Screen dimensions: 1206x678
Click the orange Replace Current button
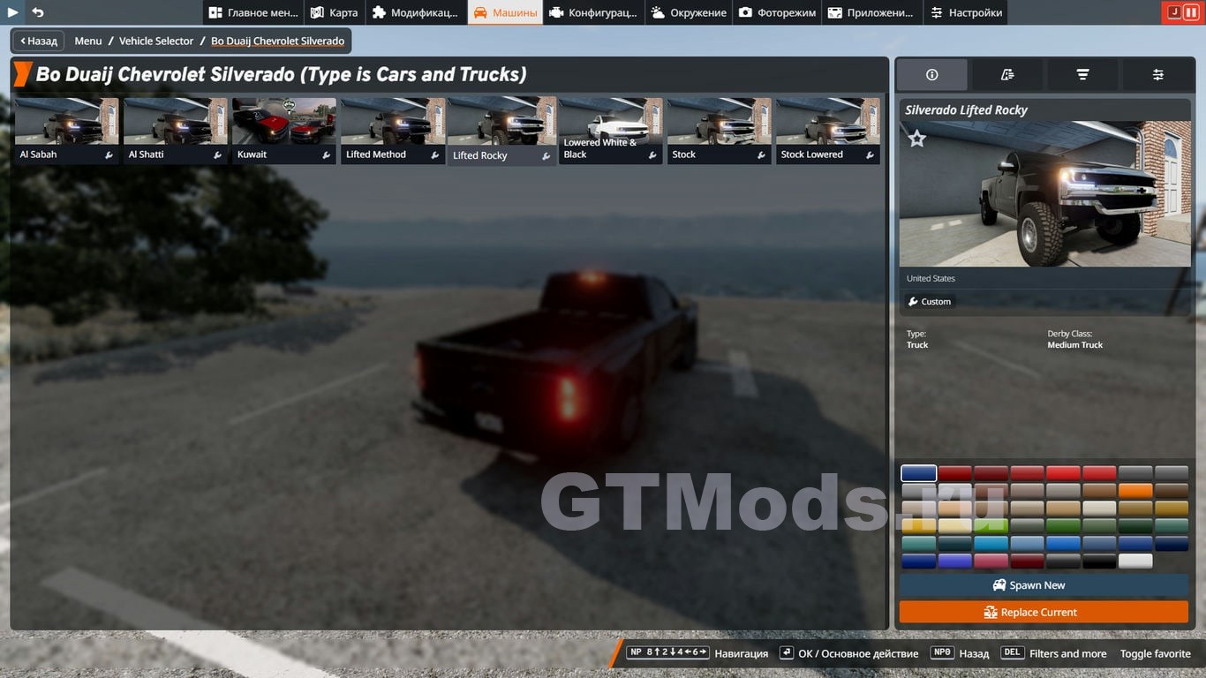tap(1044, 612)
